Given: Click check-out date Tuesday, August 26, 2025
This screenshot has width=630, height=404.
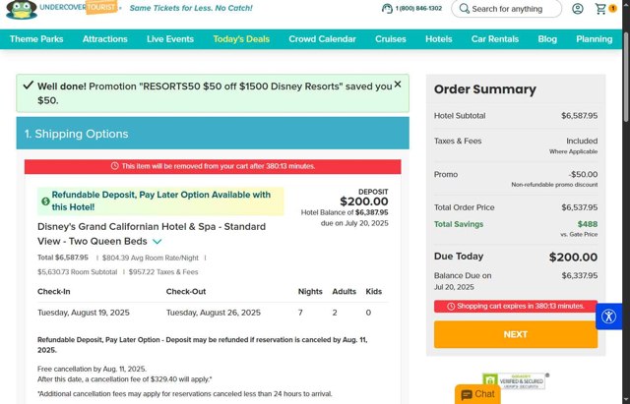Looking at the screenshot, I should [214, 313].
